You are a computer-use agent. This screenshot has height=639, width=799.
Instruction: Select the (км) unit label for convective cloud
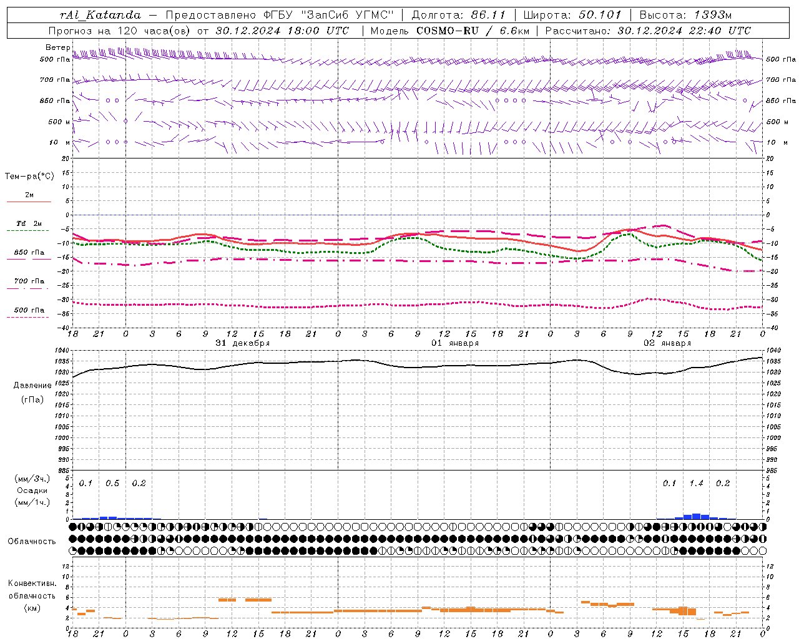coord(32,608)
